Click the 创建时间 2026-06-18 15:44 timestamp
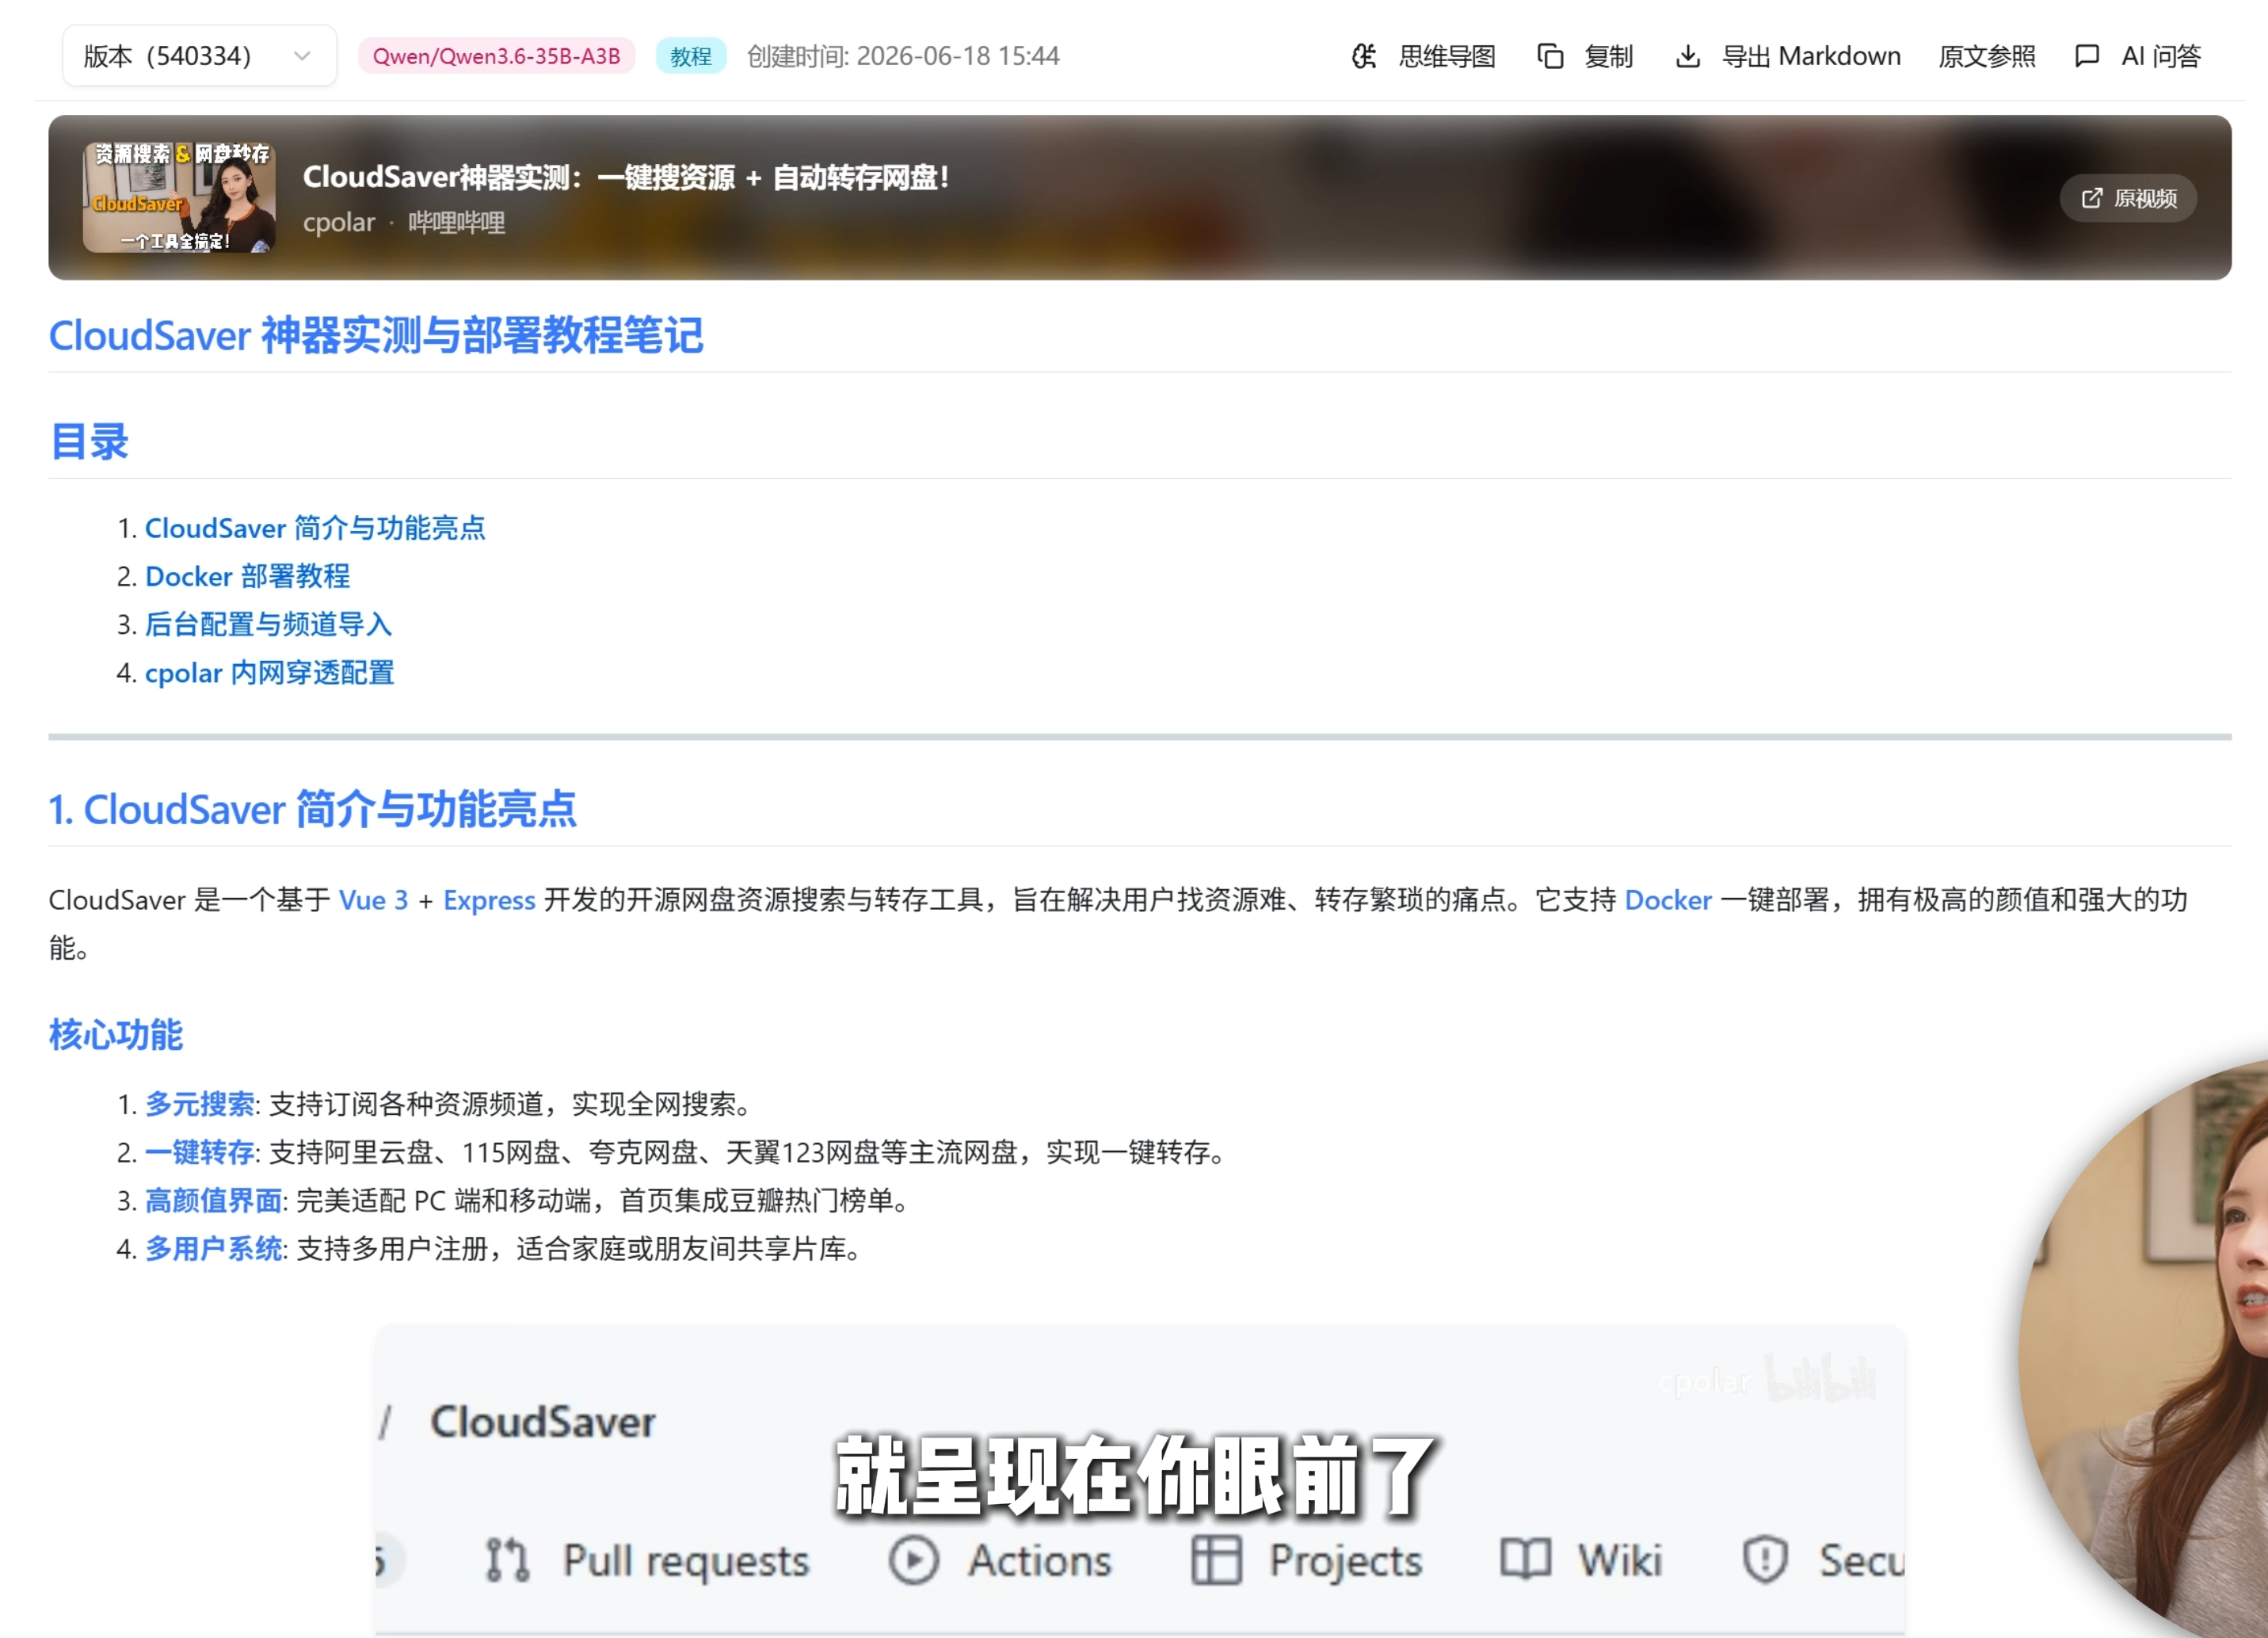This screenshot has width=2268, height=1638. coord(903,56)
